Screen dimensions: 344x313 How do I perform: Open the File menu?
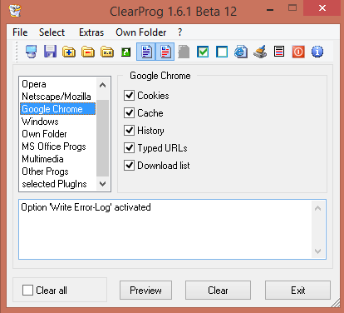click(x=20, y=32)
